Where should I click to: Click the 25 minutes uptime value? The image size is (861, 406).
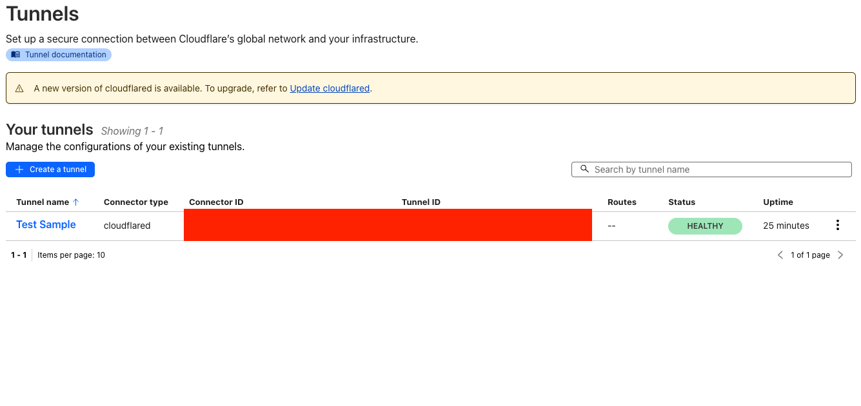(x=786, y=226)
